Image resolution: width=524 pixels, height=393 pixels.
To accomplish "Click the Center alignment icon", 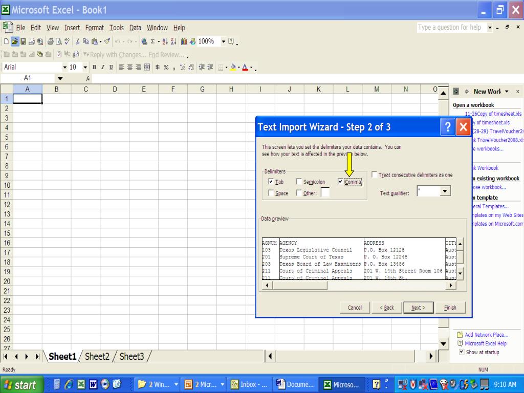I will tap(129, 67).
